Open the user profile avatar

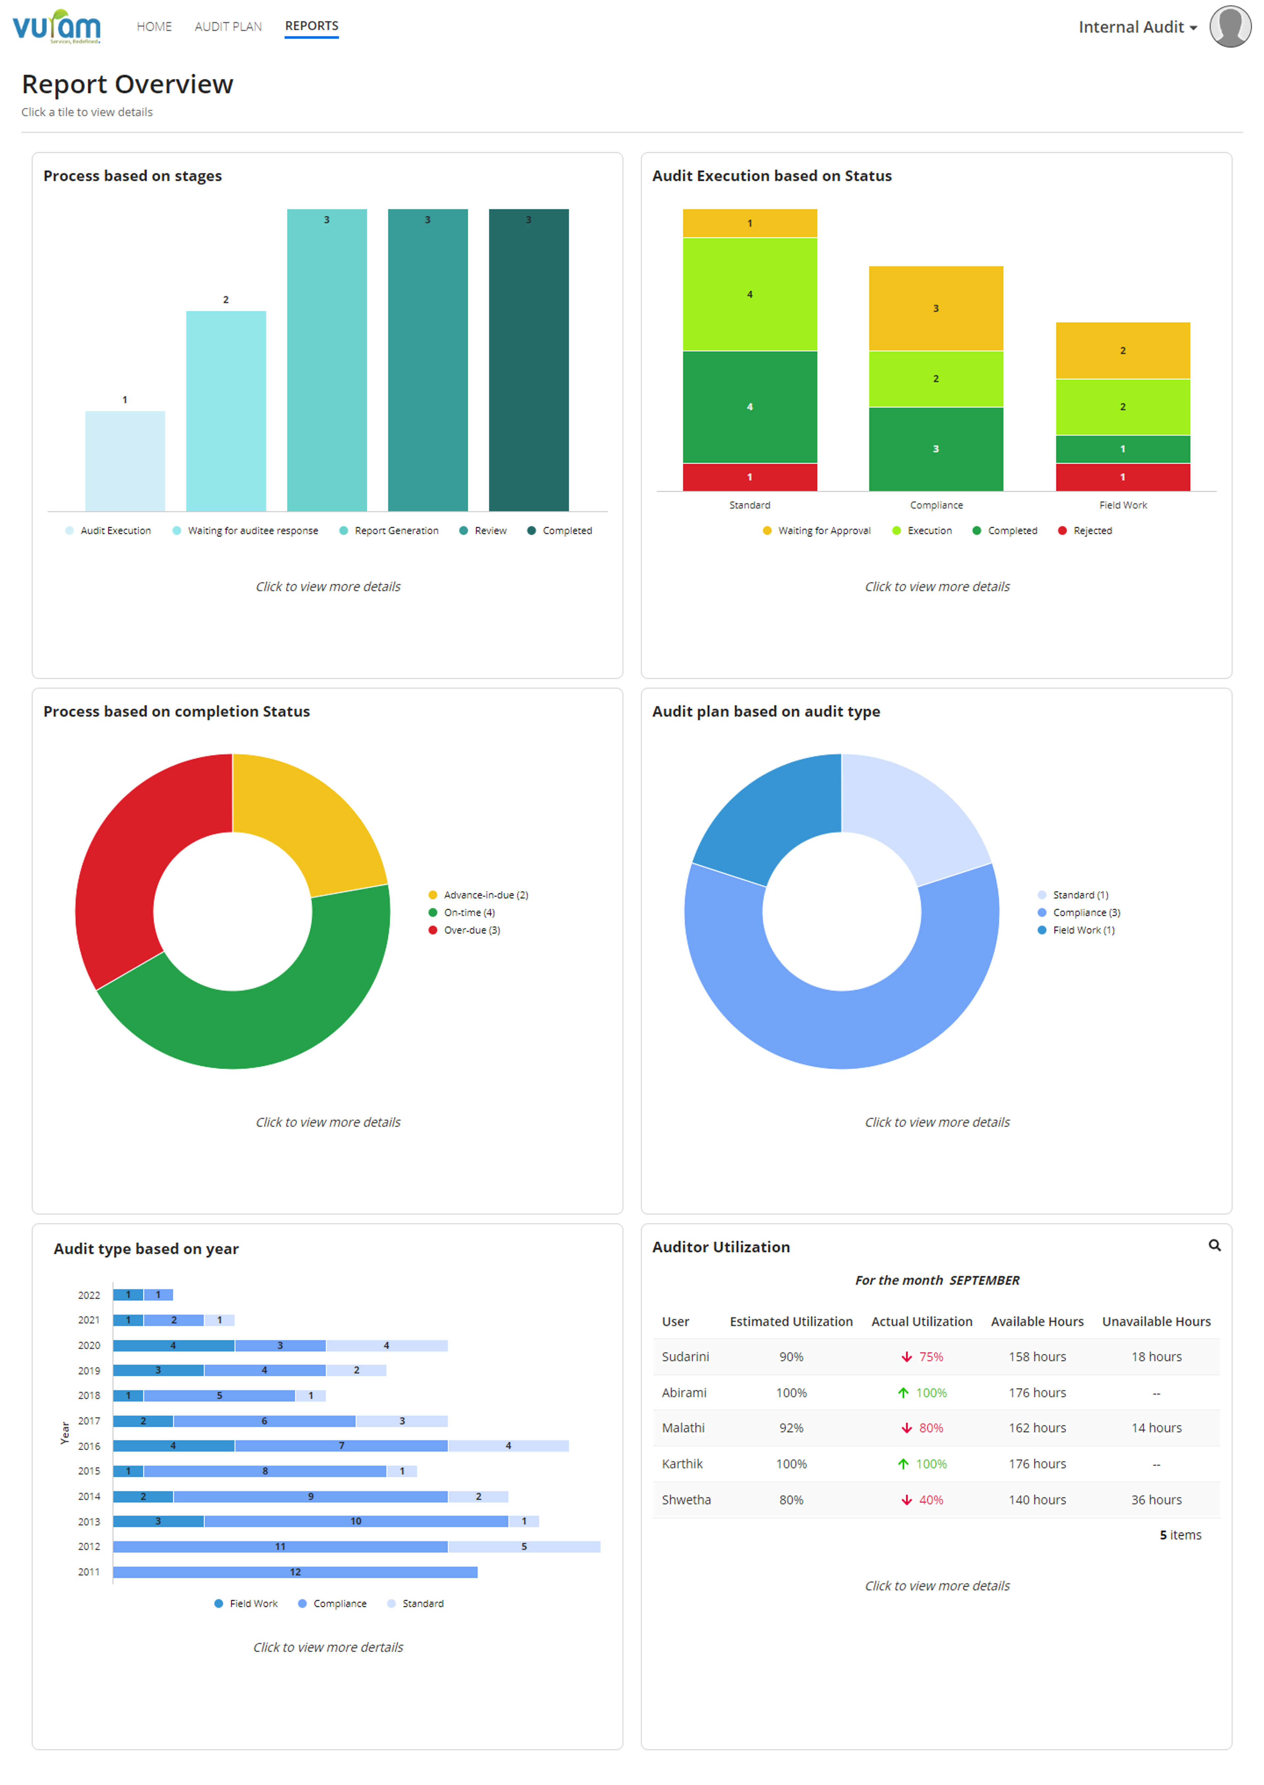point(1230,26)
